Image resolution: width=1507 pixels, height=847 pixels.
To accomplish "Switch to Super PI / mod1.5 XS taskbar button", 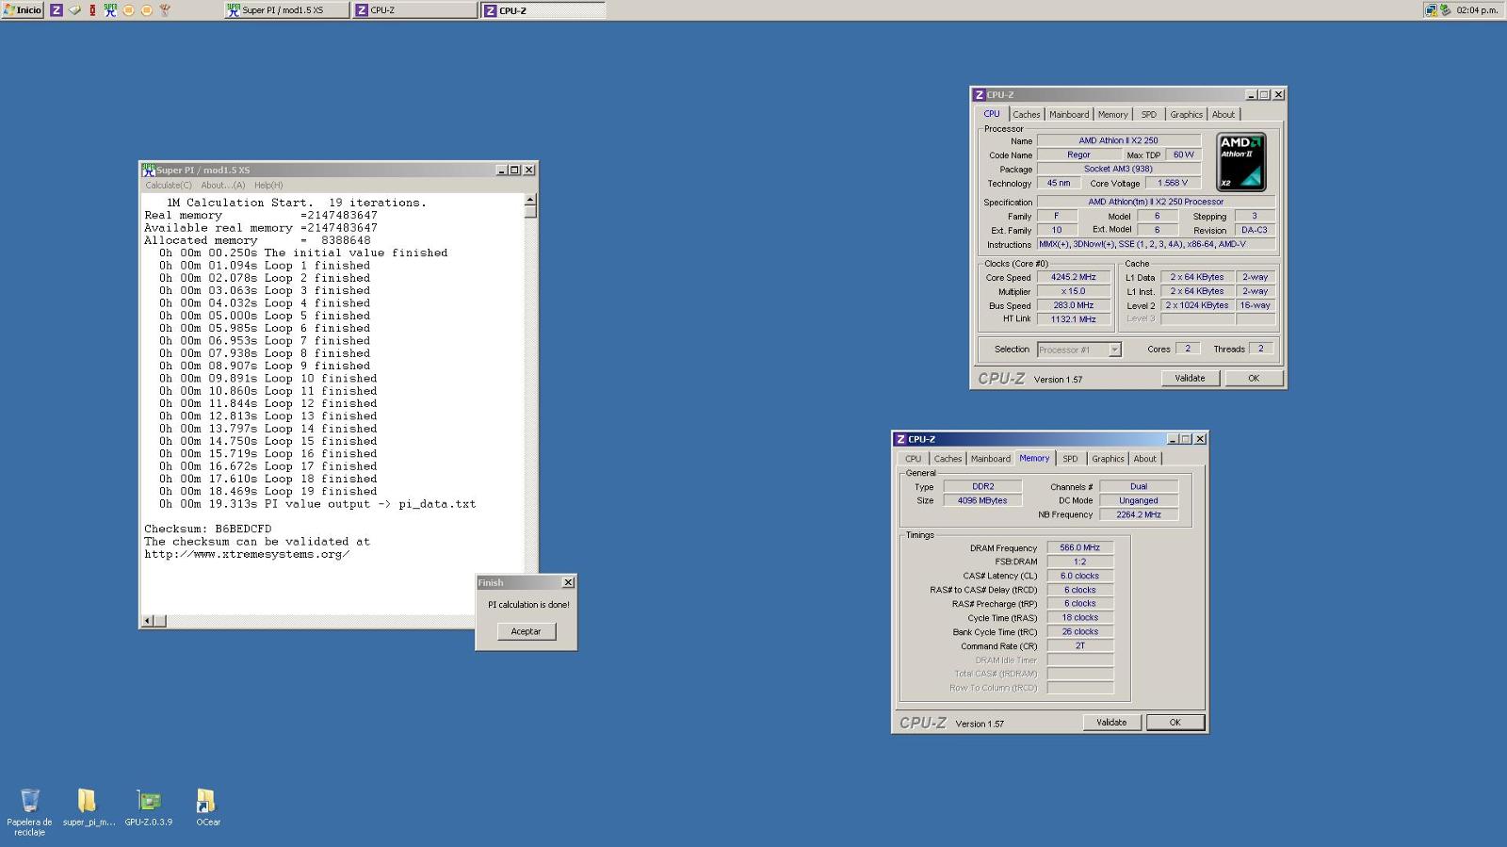I will 286,10.
